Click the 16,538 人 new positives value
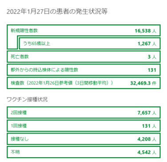Screen dimensions: 167x162 tap(145, 31)
